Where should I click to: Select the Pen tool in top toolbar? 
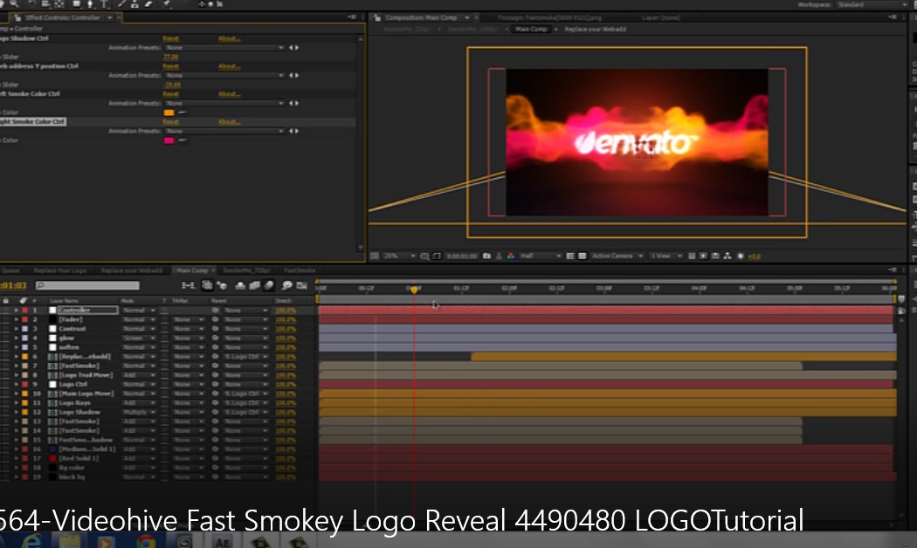click(x=91, y=4)
